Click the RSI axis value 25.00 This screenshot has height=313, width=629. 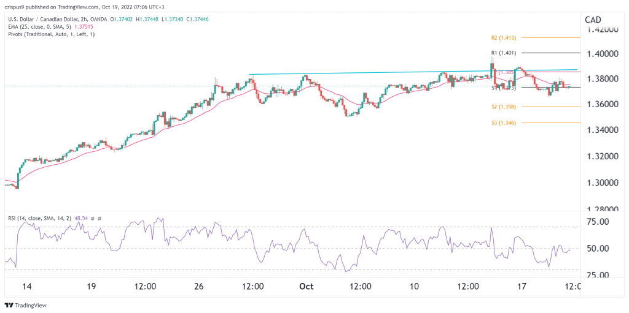[599, 275]
